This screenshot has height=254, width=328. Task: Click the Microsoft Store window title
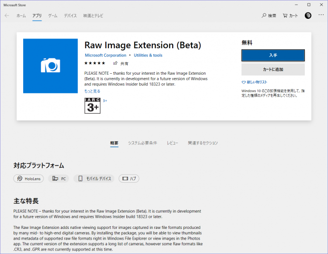[14, 5]
